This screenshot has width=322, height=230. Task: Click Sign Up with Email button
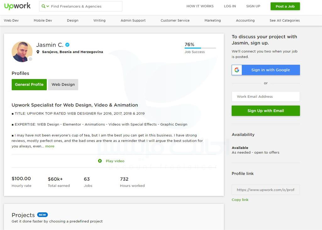pos(266,111)
